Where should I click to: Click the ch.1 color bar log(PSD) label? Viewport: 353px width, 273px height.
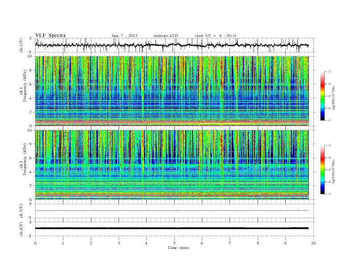[x=334, y=98]
